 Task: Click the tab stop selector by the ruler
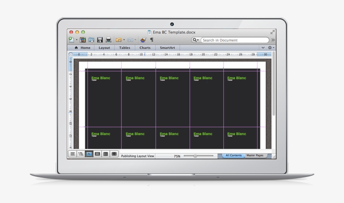[x=70, y=54]
